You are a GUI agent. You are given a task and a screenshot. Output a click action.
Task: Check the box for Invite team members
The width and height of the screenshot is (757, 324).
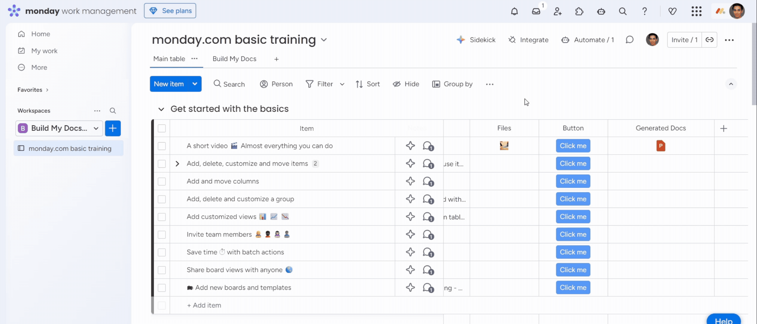pyautogui.click(x=162, y=235)
